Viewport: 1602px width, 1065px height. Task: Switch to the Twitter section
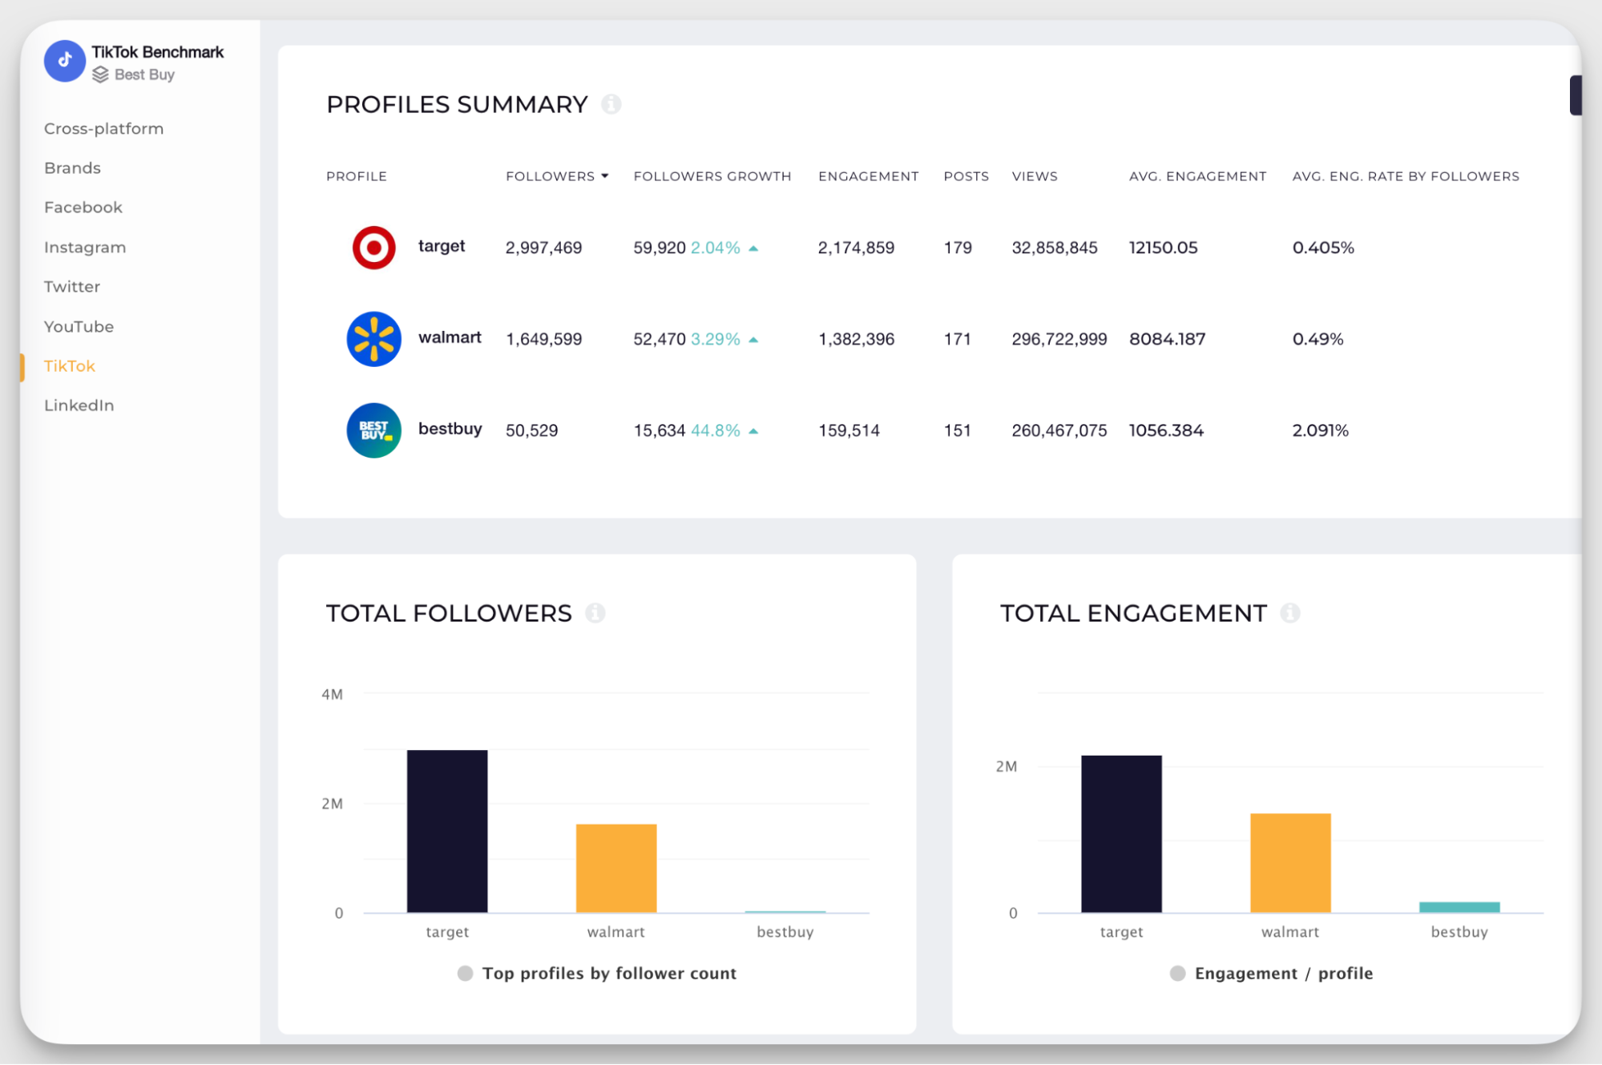point(72,286)
